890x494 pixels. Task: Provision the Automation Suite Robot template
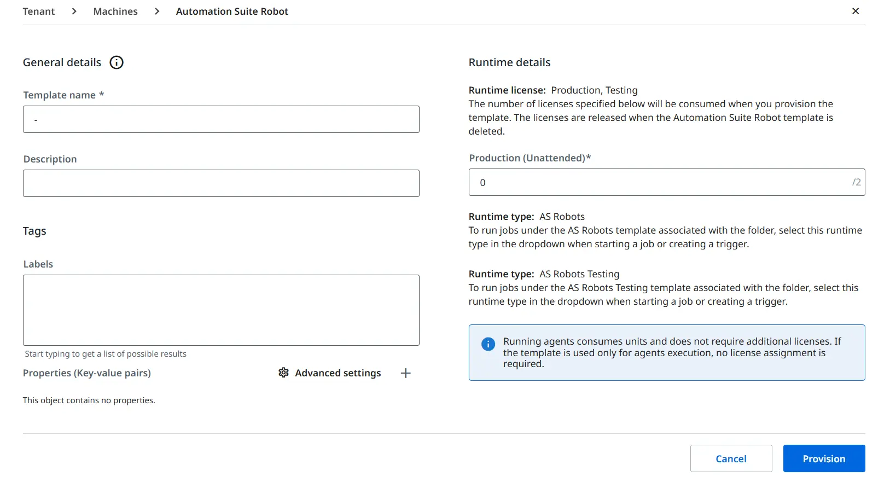[x=824, y=458]
